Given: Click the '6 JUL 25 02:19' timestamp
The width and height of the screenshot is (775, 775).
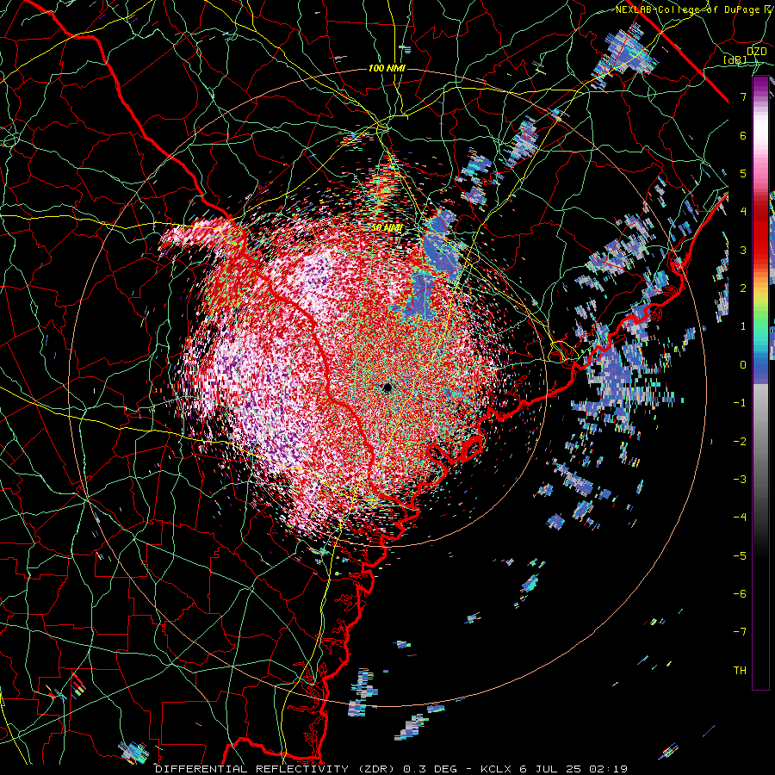Looking at the screenshot, I should pyautogui.click(x=573, y=769).
